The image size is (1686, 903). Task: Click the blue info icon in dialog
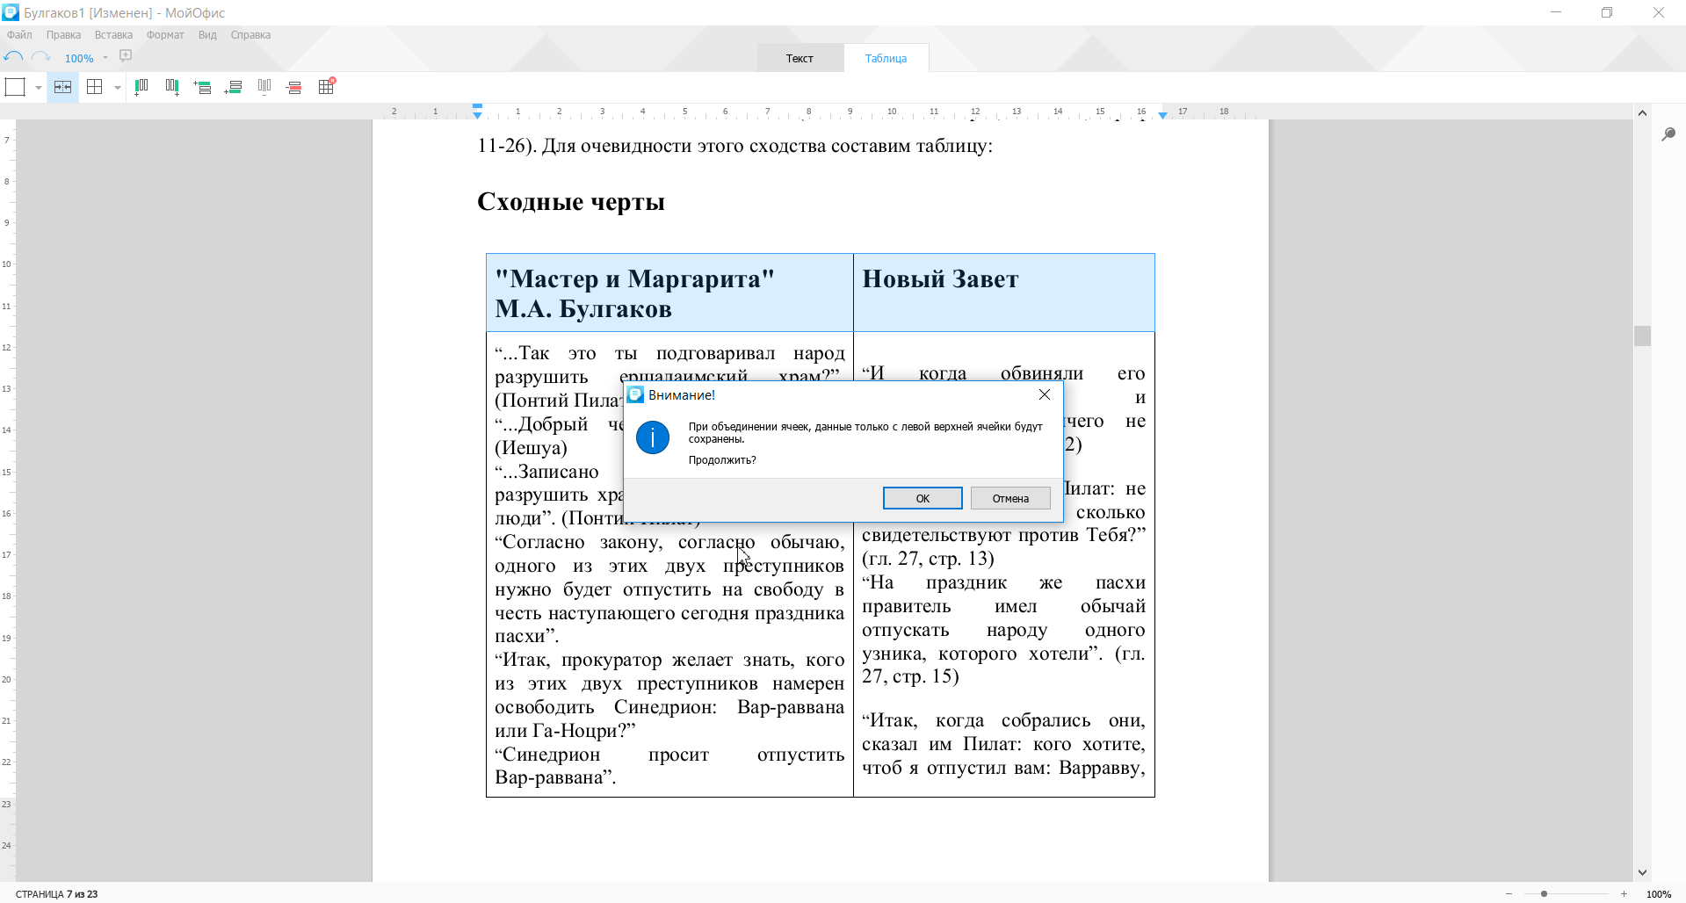(x=653, y=437)
